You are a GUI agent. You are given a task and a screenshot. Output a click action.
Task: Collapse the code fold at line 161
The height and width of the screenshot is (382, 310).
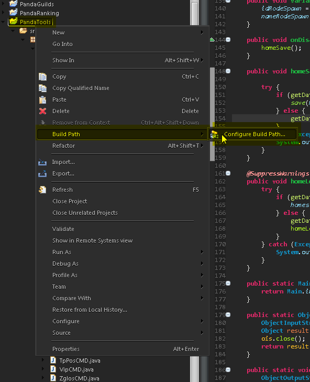click(x=228, y=173)
